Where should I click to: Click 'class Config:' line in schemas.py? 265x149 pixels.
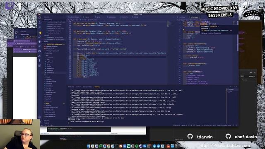point(192,56)
